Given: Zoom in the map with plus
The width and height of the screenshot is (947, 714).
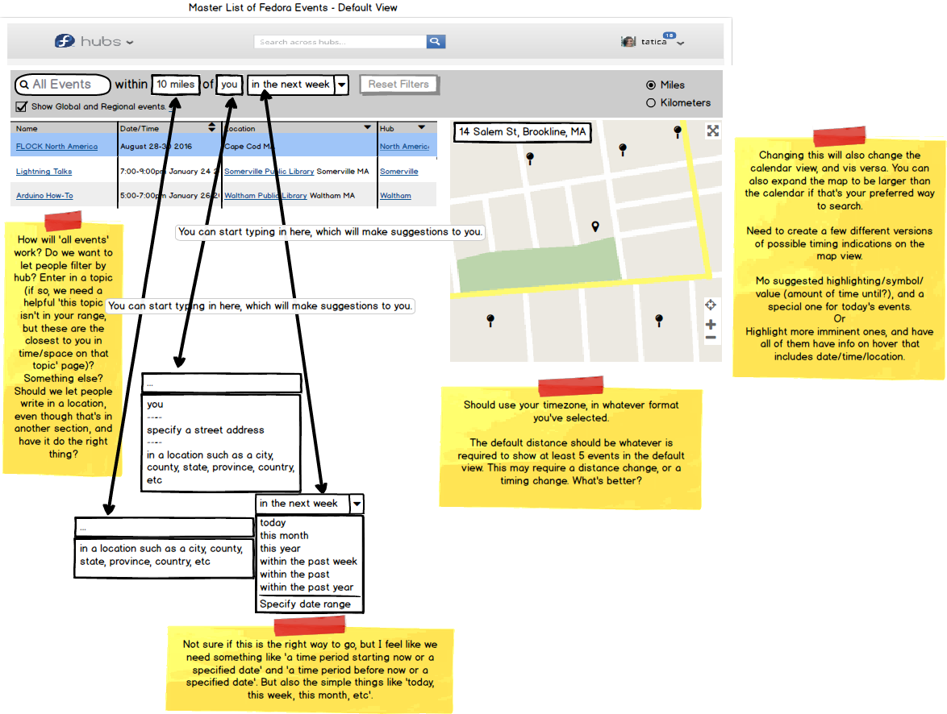Looking at the screenshot, I should tap(711, 325).
